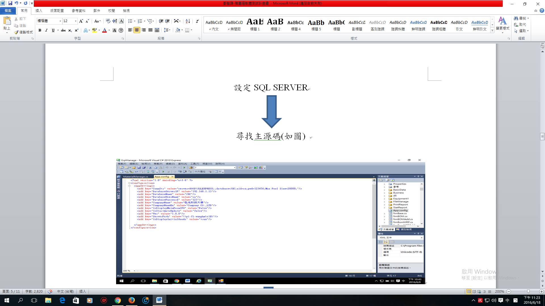Select Center alignment

(137, 30)
